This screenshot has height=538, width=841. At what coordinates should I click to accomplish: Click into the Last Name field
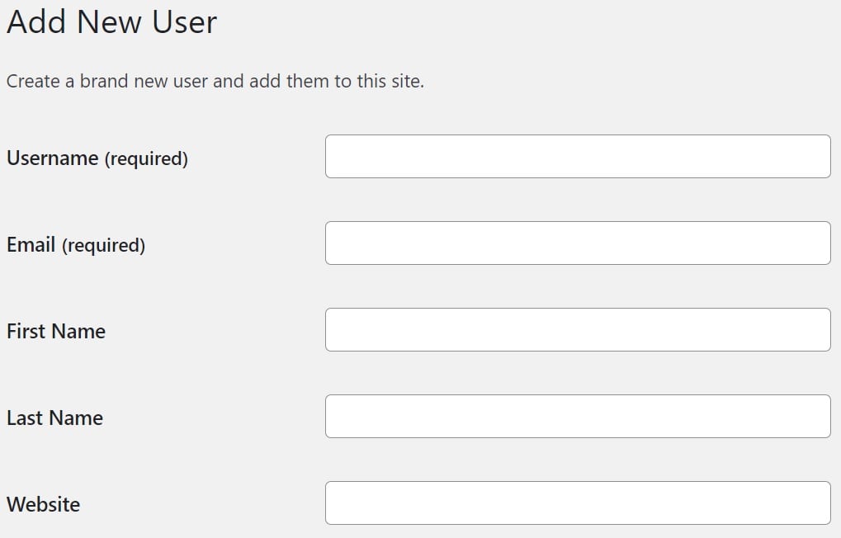point(578,417)
